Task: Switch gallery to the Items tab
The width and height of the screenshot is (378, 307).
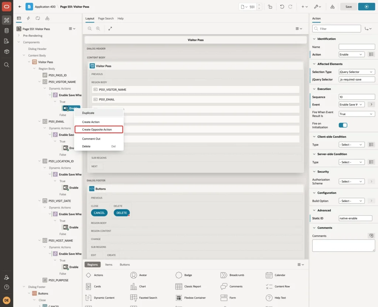Action: point(109,265)
